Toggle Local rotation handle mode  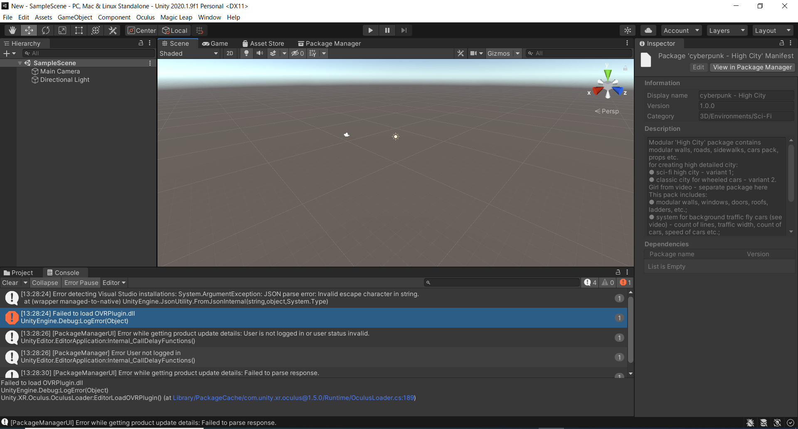pos(175,30)
